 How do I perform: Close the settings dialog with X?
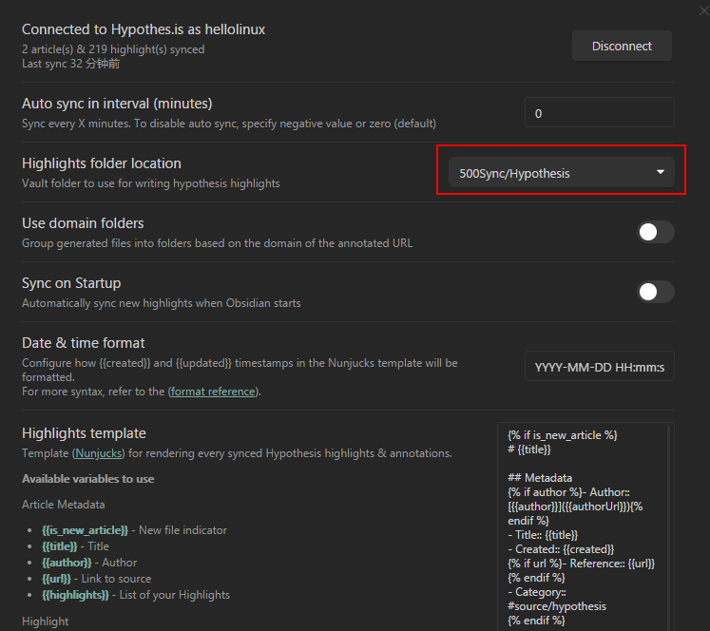click(704, 10)
